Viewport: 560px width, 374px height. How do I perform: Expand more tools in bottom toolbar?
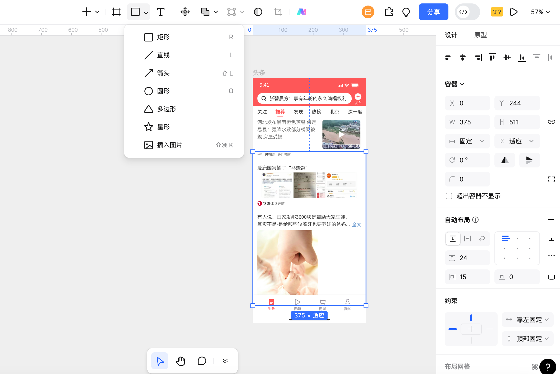225,361
